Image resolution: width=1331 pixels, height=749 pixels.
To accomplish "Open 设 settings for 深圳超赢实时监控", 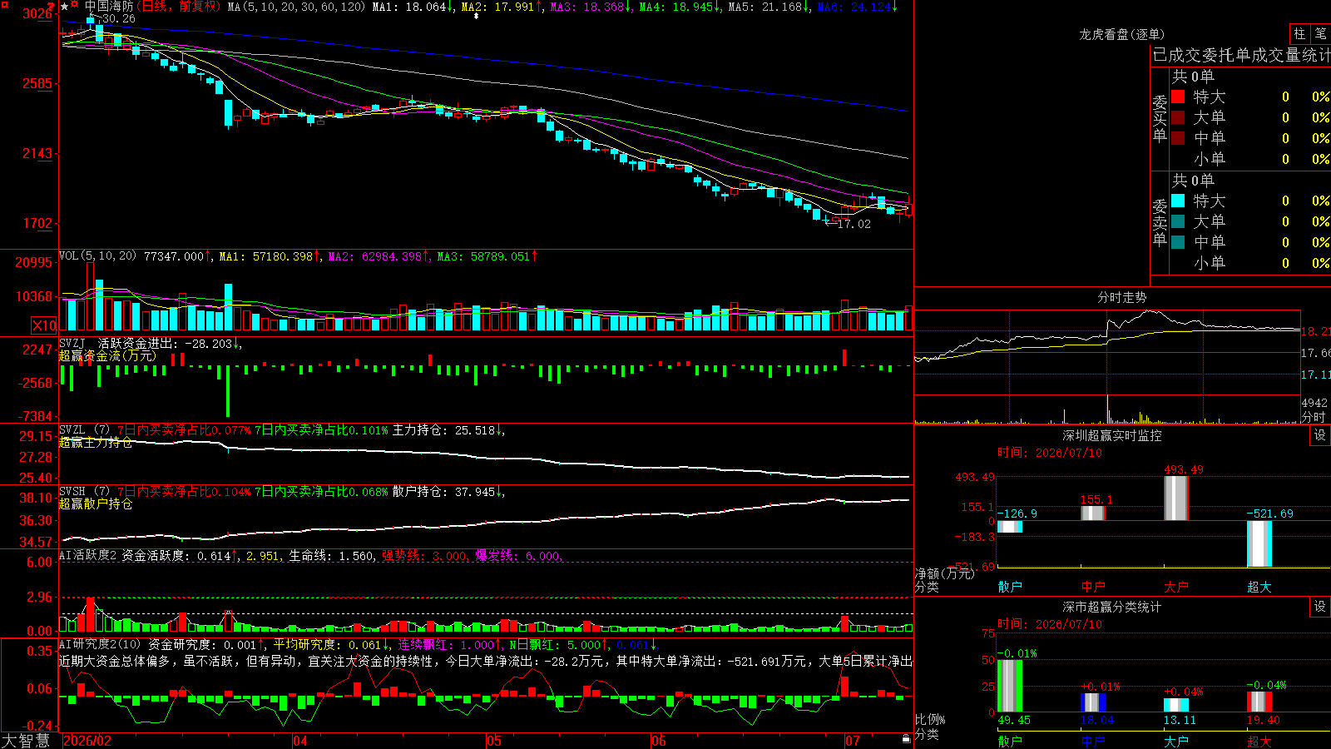I will pyautogui.click(x=1320, y=435).
